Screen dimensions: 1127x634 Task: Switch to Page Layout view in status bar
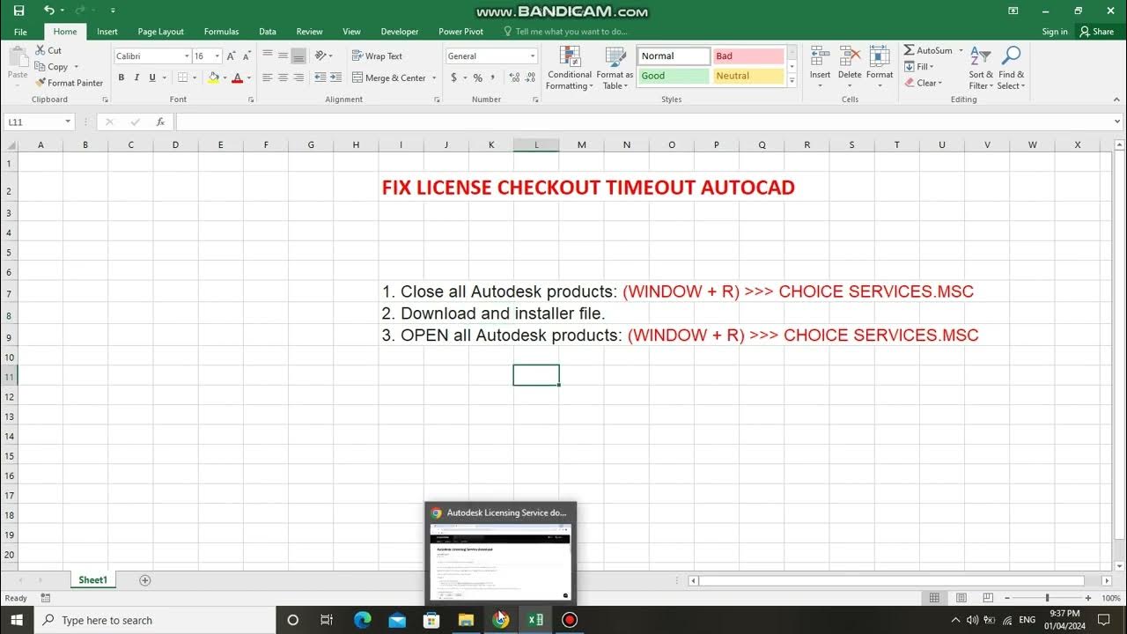pos(961,598)
